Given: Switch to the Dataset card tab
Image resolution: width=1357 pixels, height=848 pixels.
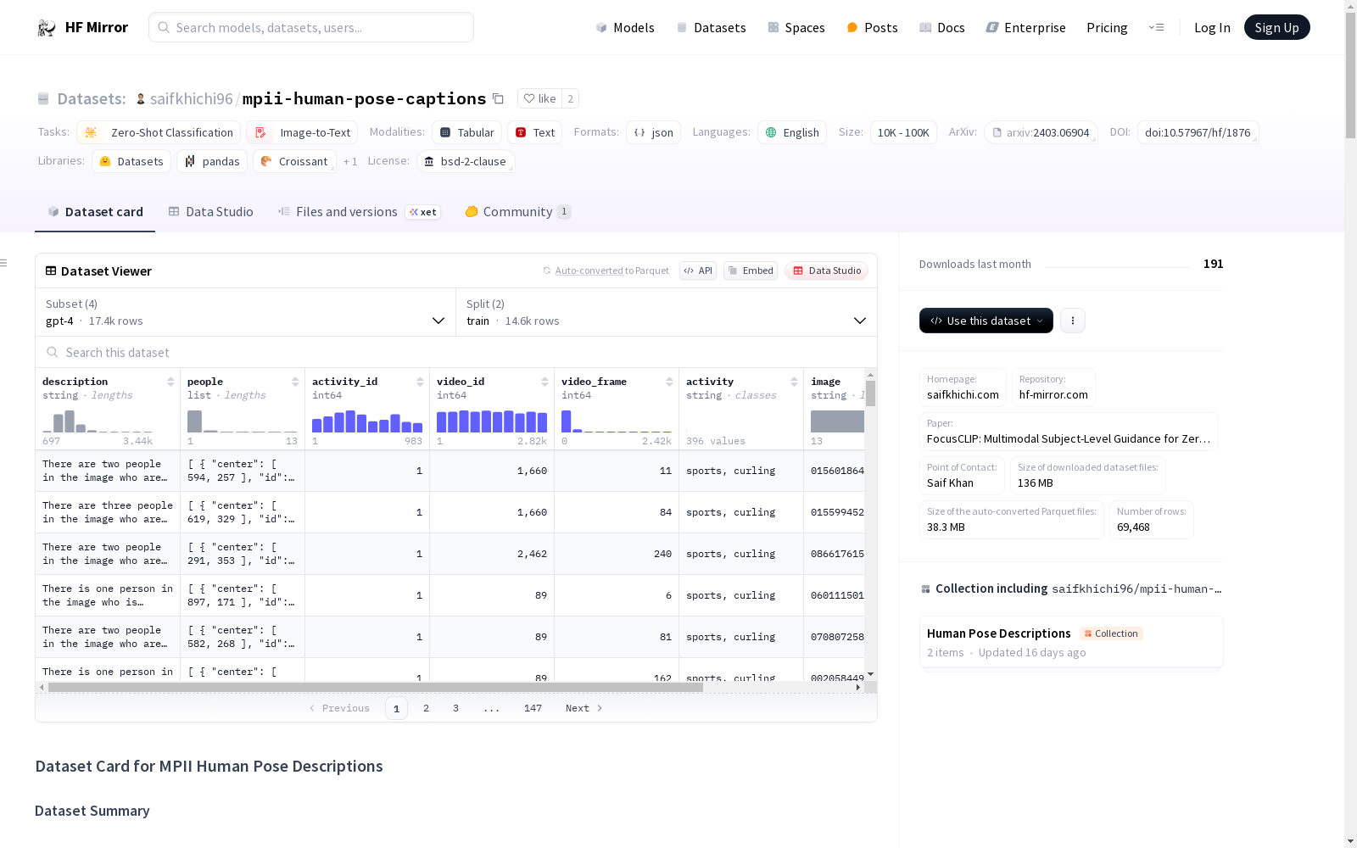Looking at the screenshot, I should [x=95, y=212].
